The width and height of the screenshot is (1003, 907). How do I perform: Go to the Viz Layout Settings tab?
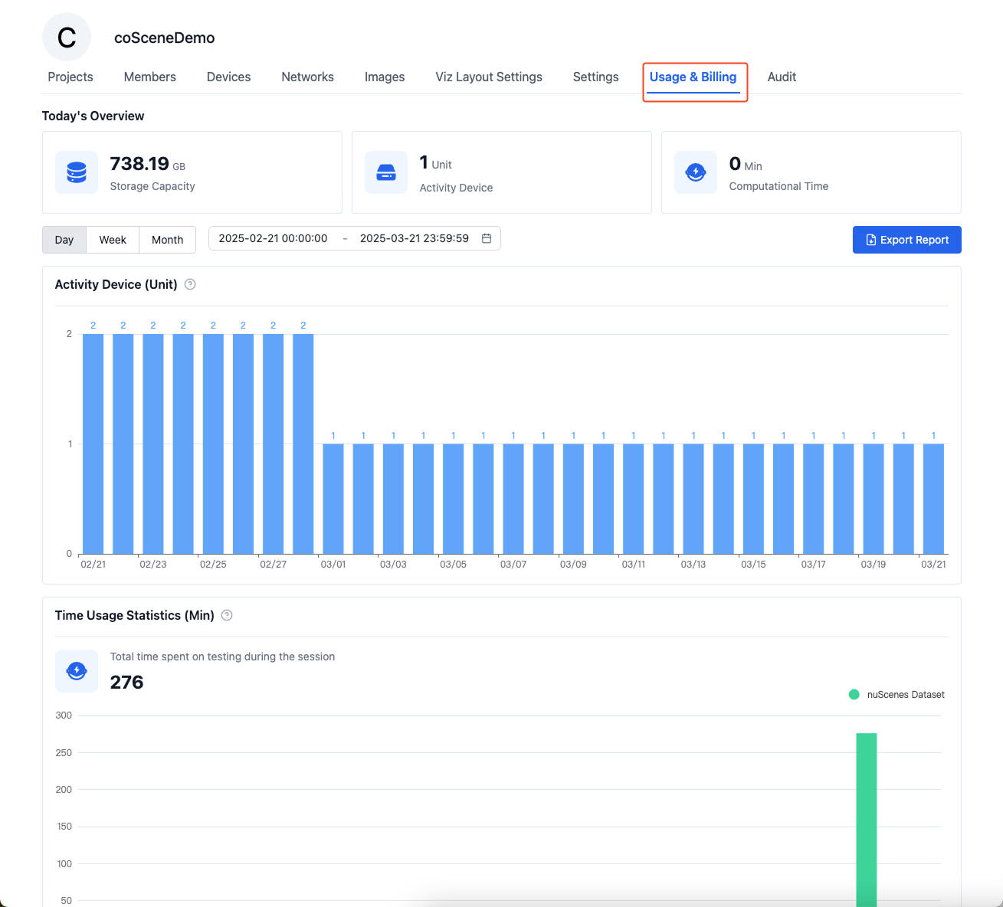(489, 77)
